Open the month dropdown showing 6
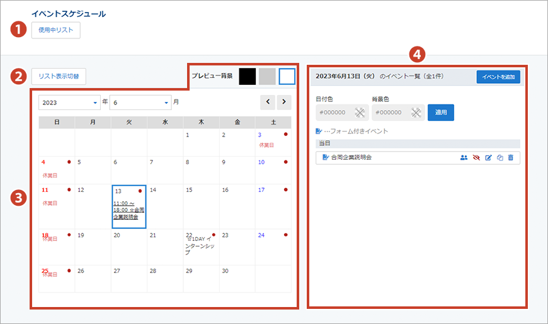Viewport: 548px width, 324px height. click(140, 102)
